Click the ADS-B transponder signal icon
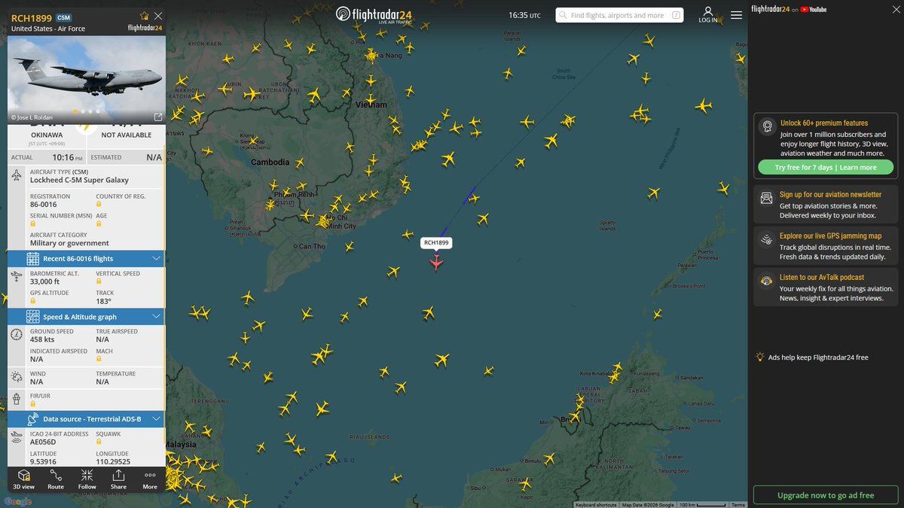This screenshot has width=904, height=508. pyautogui.click(x=17, y=437)
